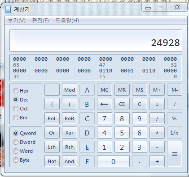
Task: Insert a closing parenthesis
Action: coord(70,104)
